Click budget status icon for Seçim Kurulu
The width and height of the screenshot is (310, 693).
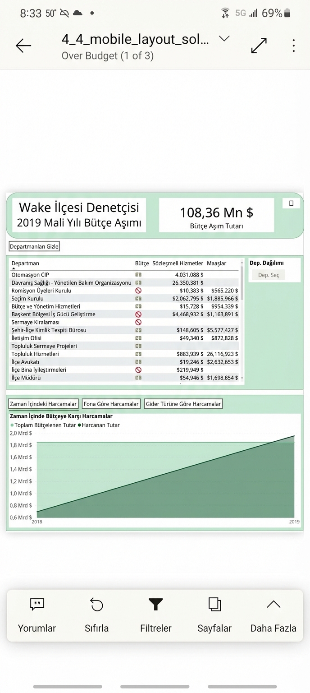pyautogui.click(x=138, y=299)
